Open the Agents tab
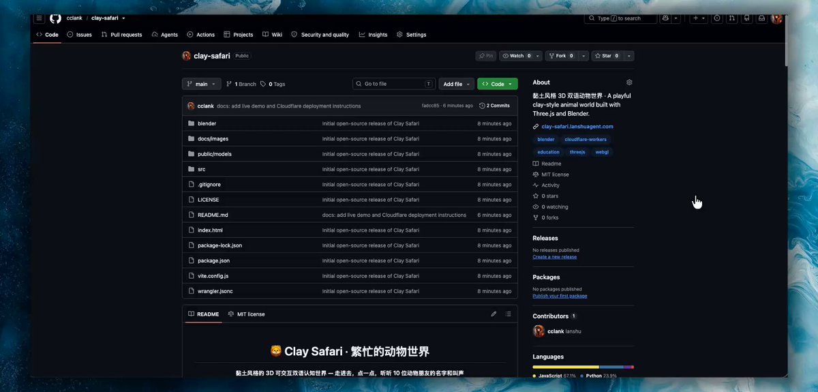818x392 pixels. (164, 35)
